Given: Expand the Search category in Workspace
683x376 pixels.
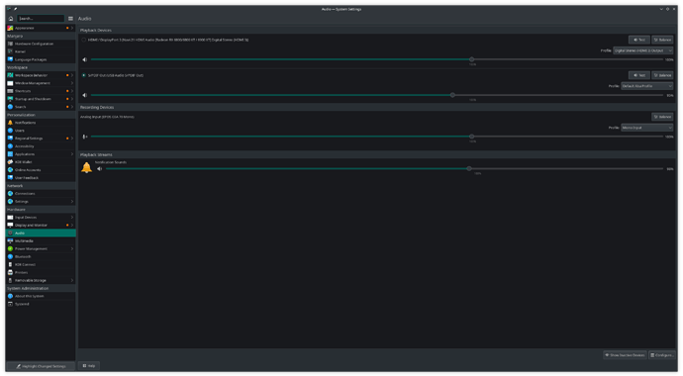Looking at the screenshot, I should pos(41,107).
